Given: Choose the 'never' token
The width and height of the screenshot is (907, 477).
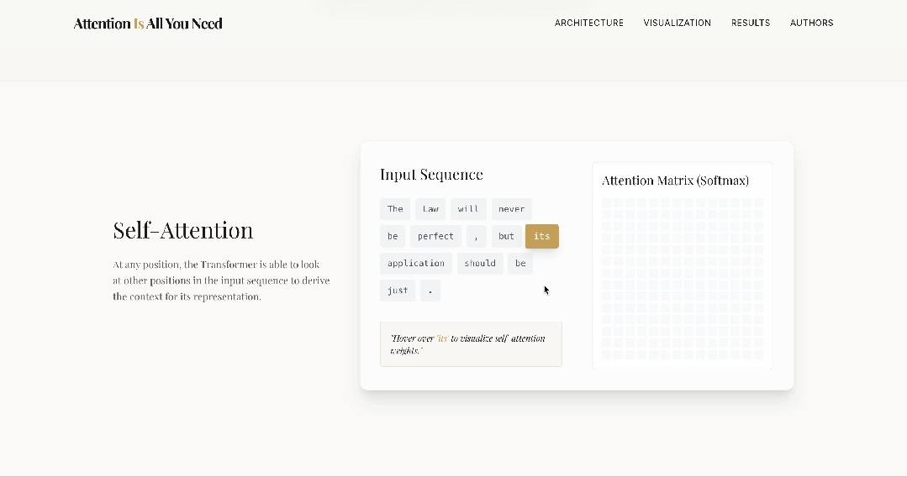Looking at the screenshot, I should (x=511, y=209).
